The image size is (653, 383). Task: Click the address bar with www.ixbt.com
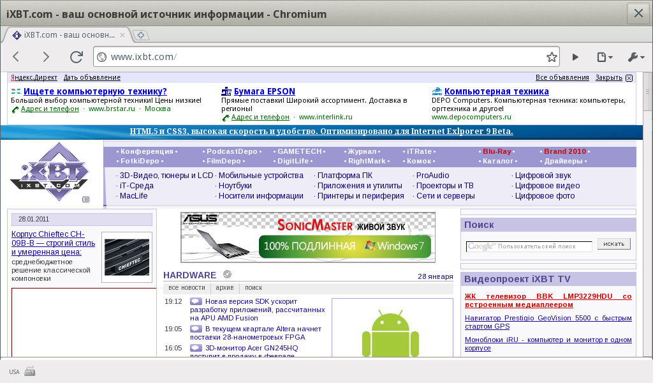pos(326,57)
